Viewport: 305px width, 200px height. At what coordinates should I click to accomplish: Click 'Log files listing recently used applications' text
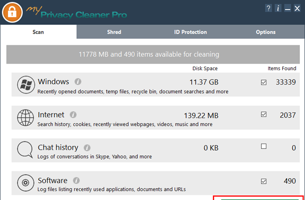(x=111, y=189)
